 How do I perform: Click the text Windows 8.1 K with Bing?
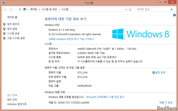tap(62, 30)
